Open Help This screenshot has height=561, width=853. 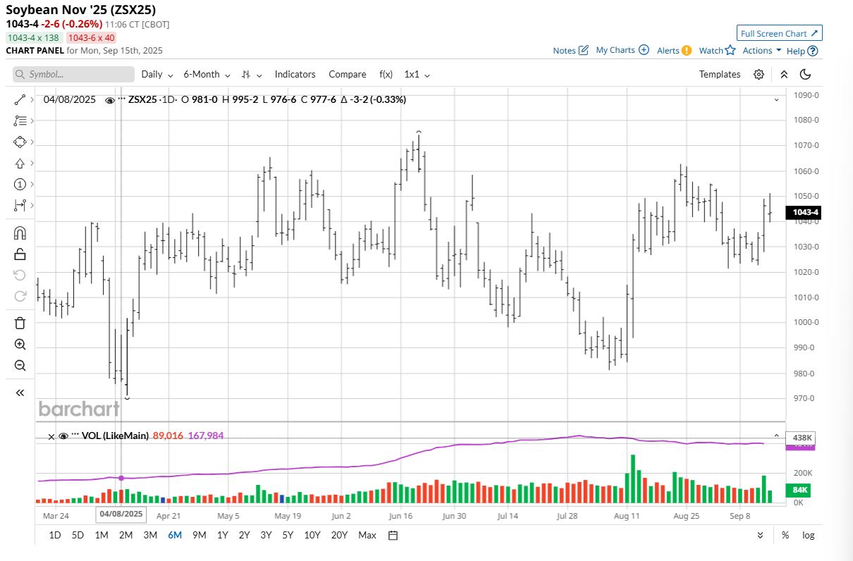click(x=802, y=50)
